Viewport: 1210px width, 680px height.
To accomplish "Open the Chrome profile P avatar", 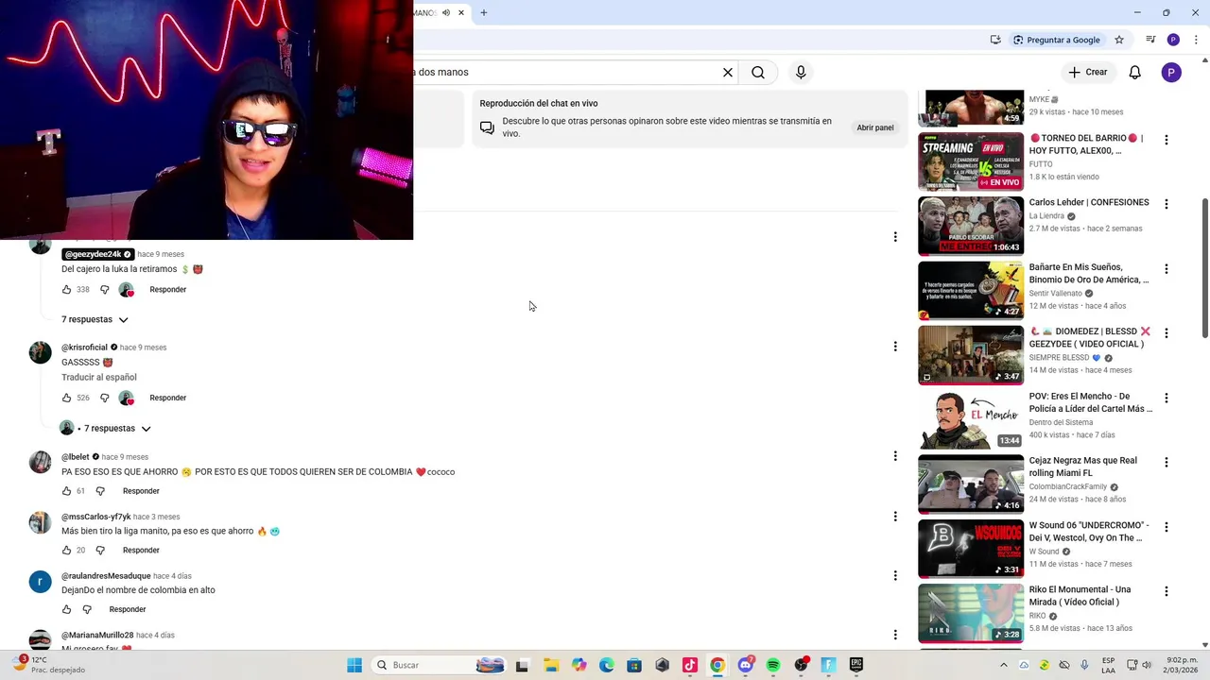I will pyautogui.click(x=1173, y=40).
